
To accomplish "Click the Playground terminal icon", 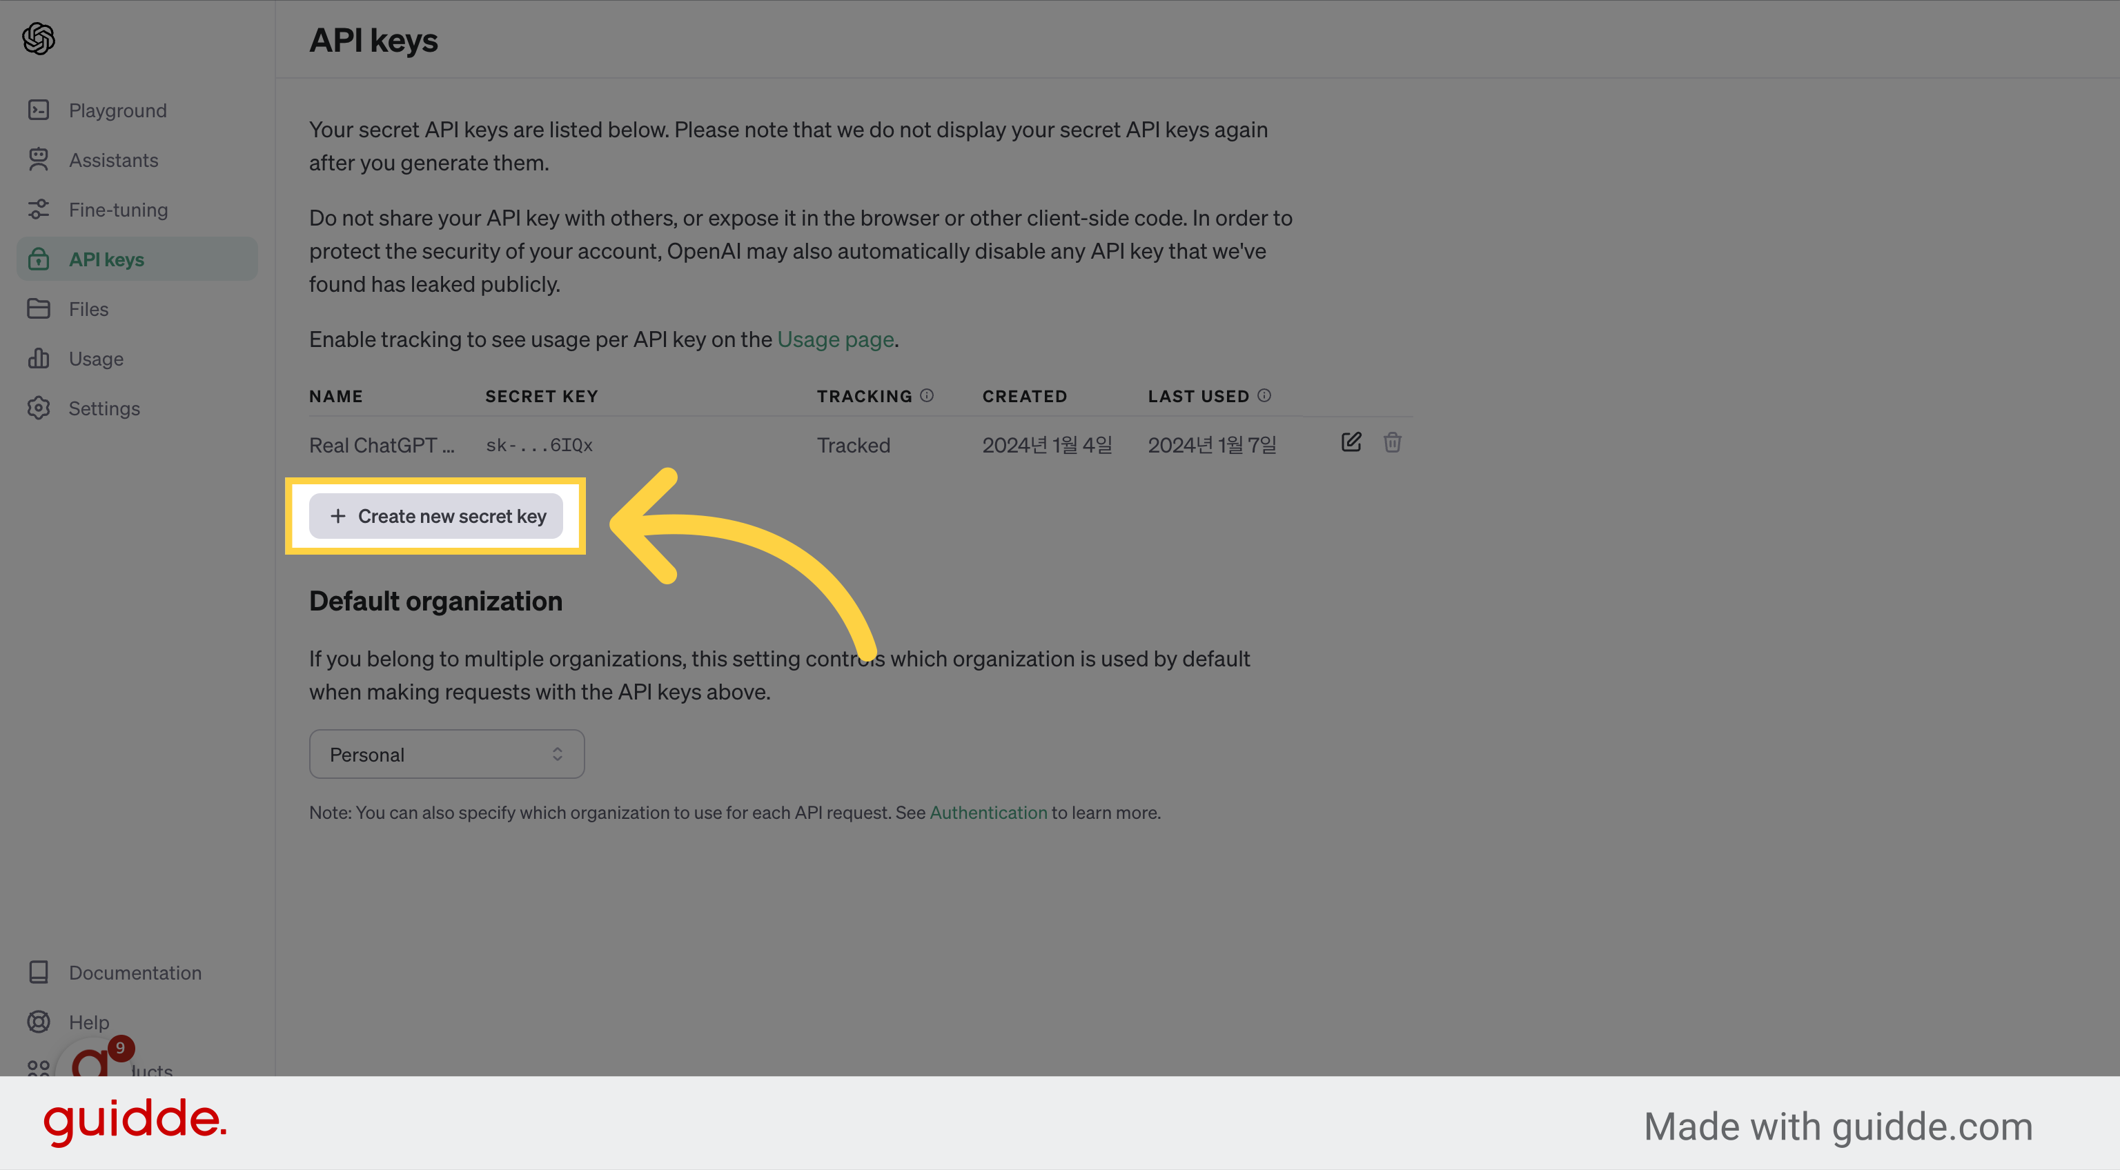I will pyautogui.click(x=39, y=110).
